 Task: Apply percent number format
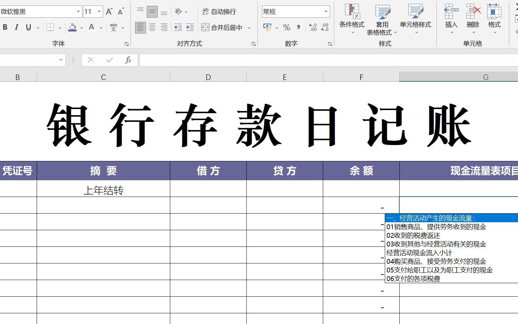(x=286, y=28)
